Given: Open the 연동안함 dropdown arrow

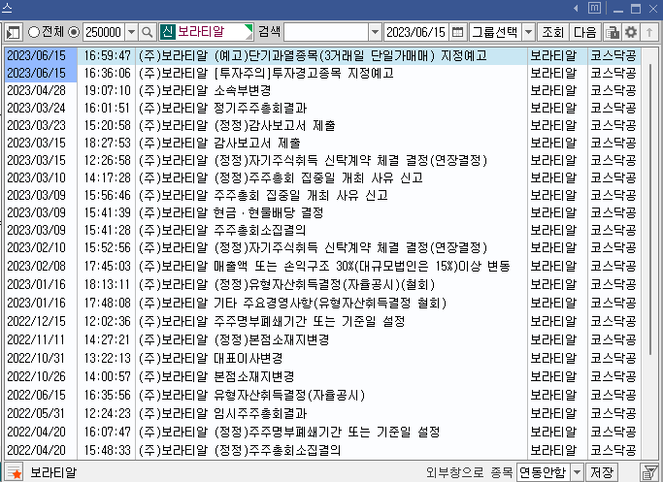Looking at the screenshot, I should 577,472.
